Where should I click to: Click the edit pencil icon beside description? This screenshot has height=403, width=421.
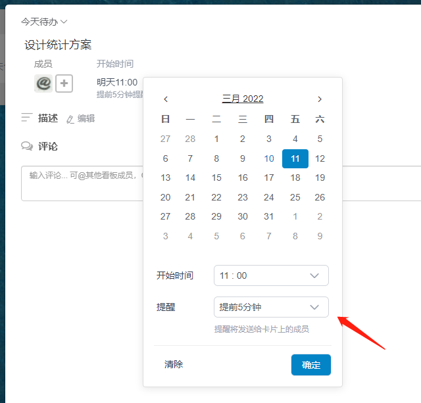(x=70, y=119)
